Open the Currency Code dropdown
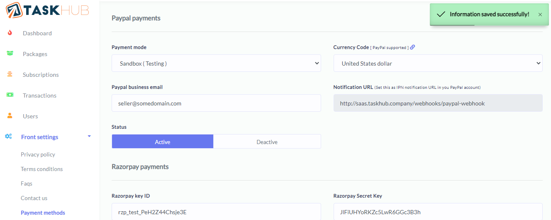Image resolution: width=551 pixels, height=220 pixels. click(x=438, y=64)
